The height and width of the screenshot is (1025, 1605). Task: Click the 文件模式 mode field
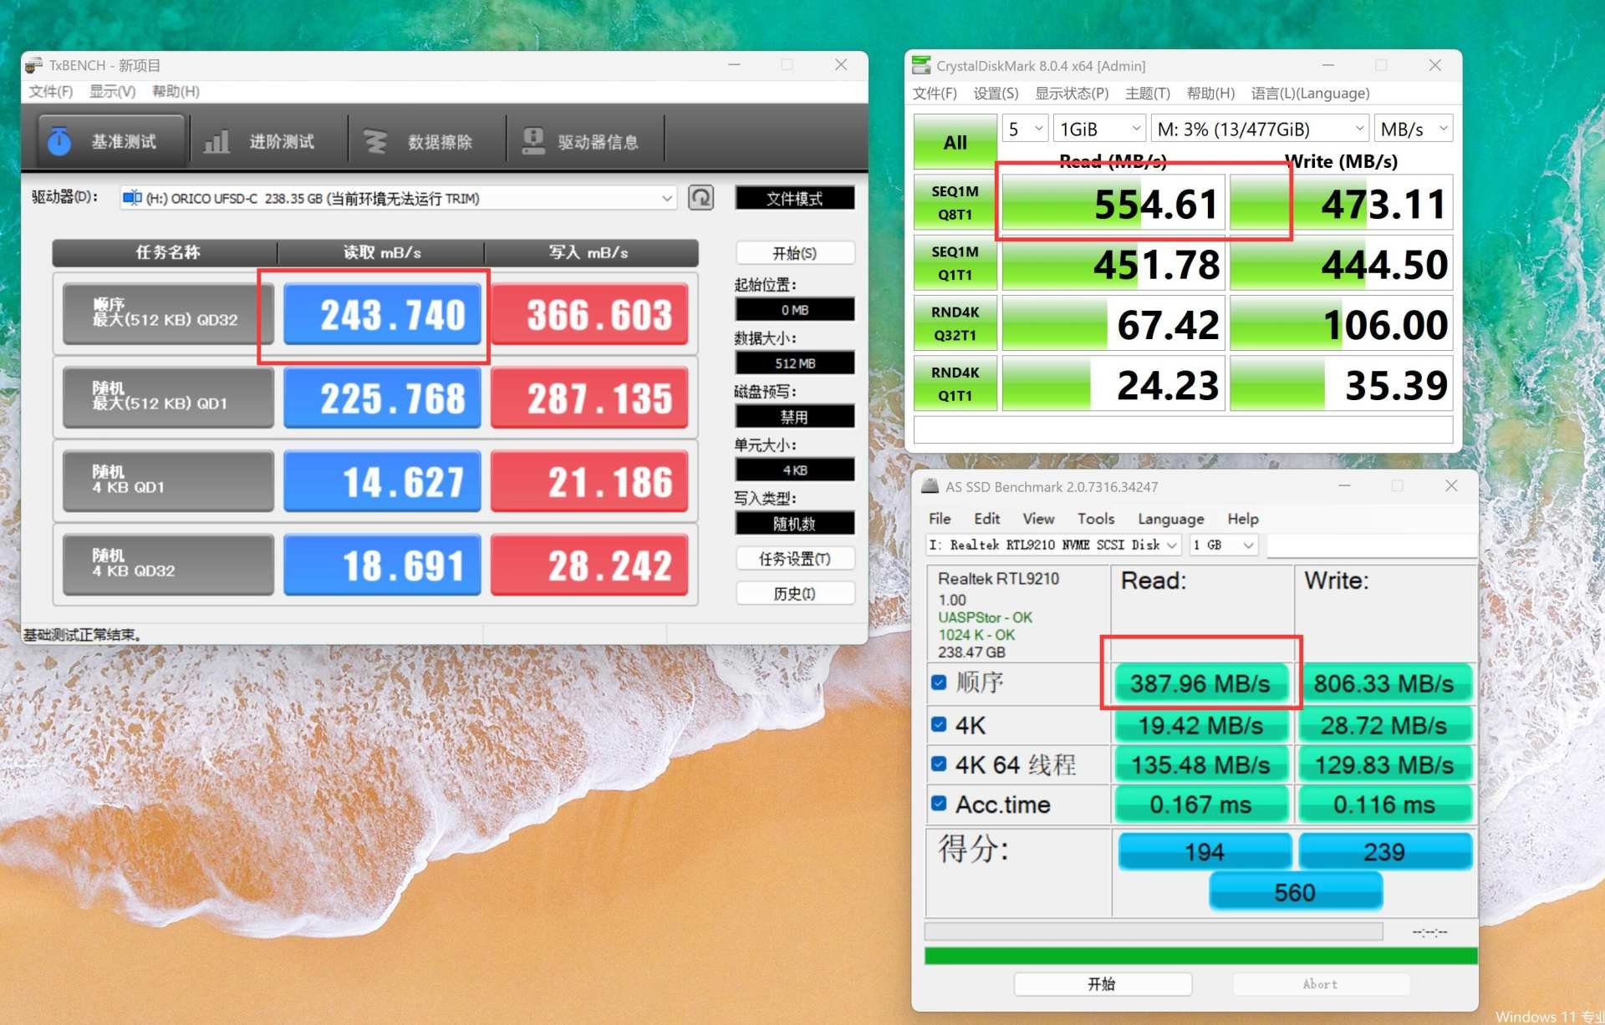coord(794,198)
